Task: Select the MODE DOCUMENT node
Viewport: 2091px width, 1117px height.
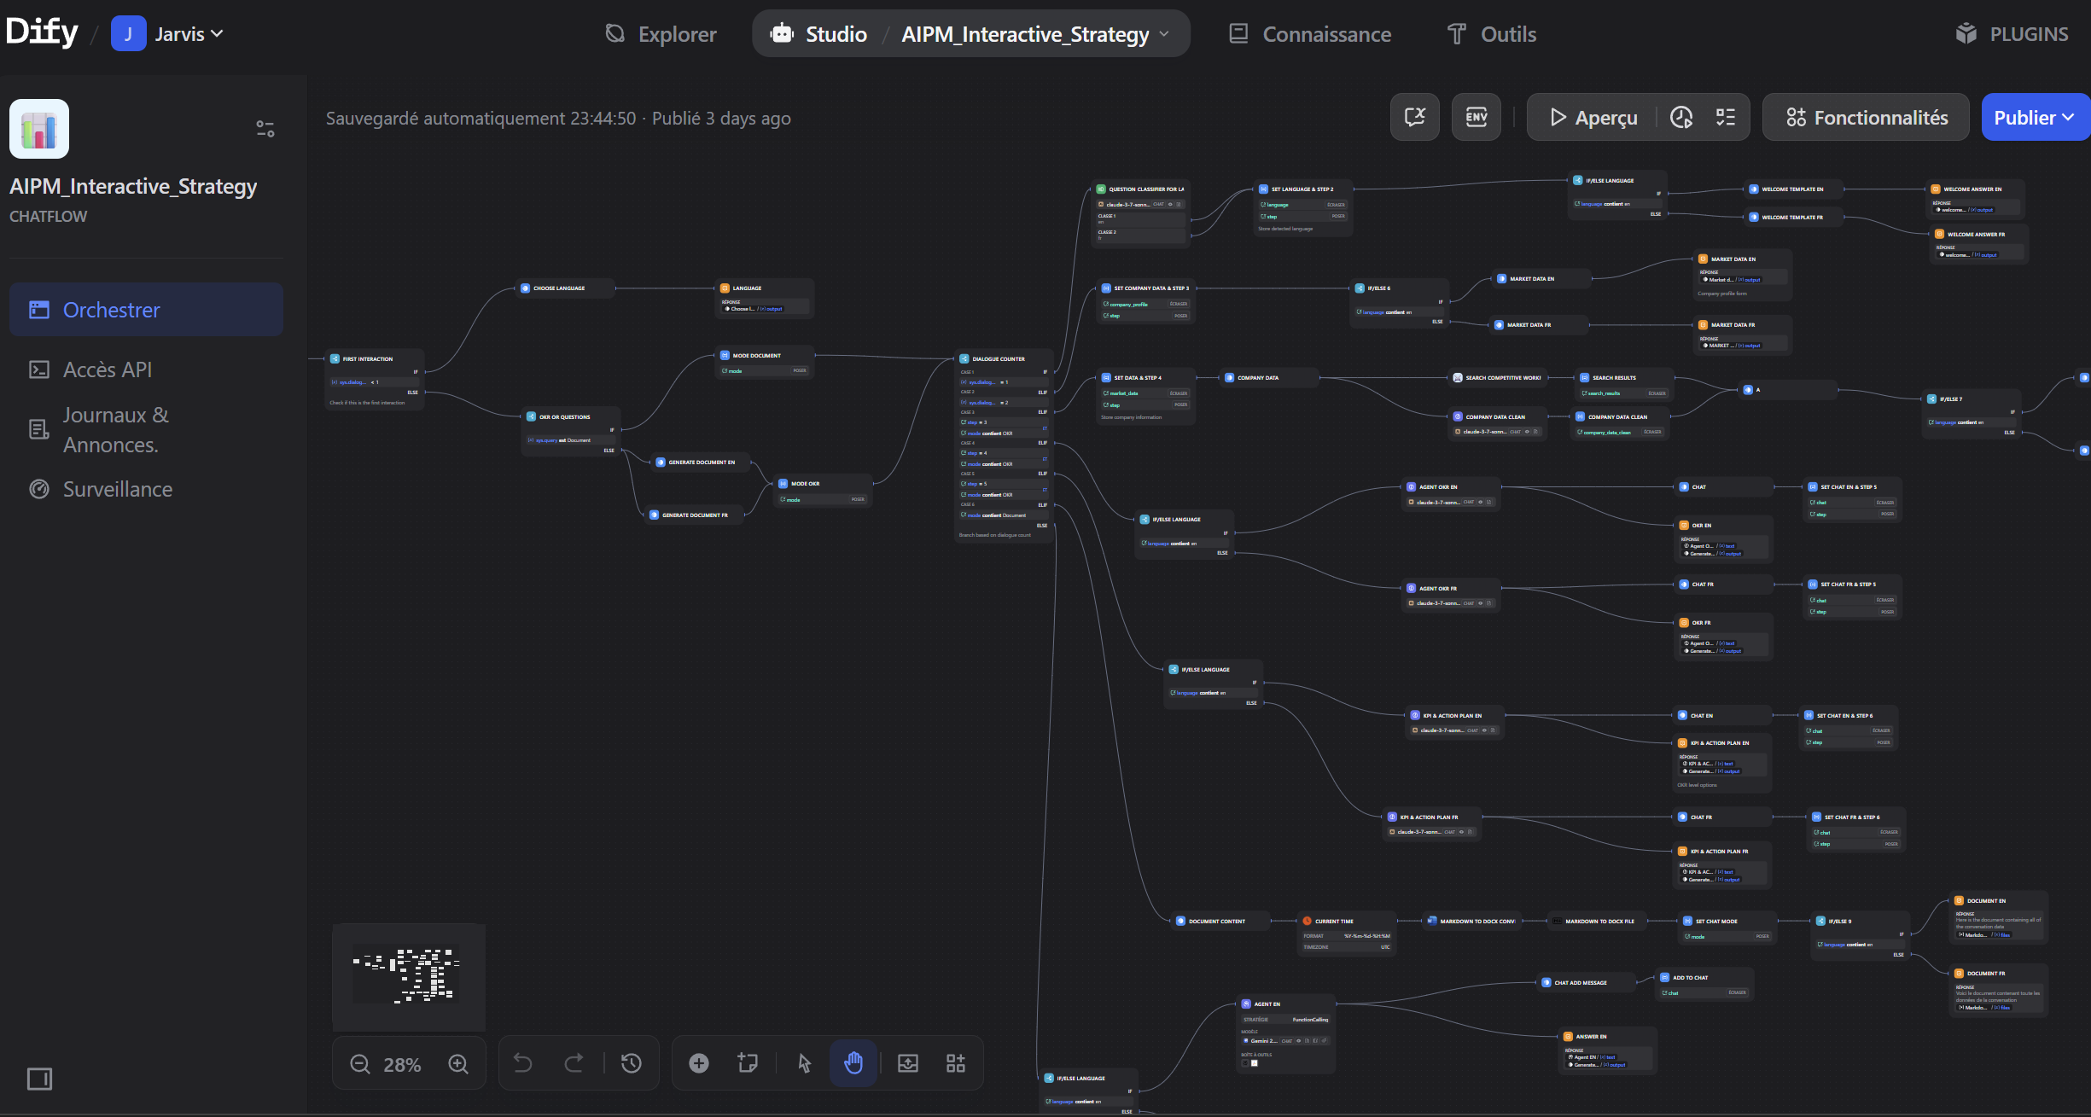Action: pyautogui.click(x=765, y=363)
